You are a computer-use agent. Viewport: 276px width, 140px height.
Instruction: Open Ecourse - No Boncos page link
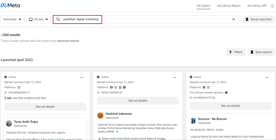pos(212,119)
